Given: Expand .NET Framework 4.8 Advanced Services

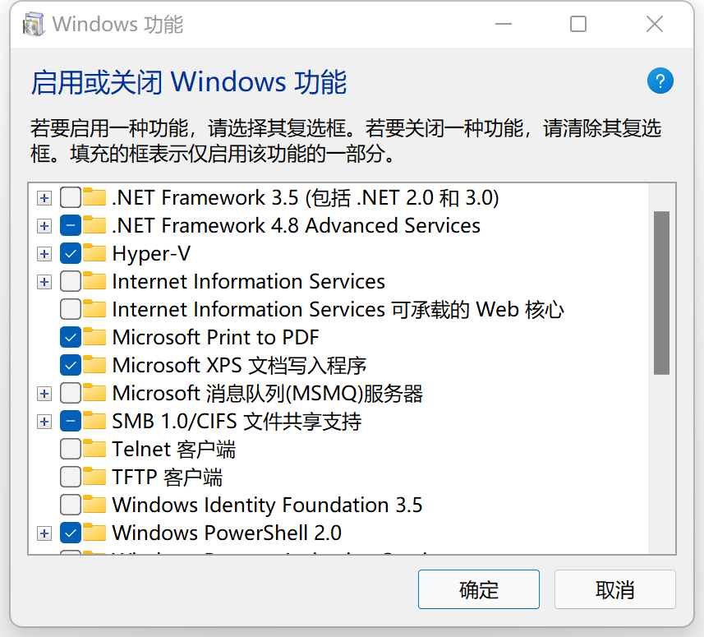Looking at the screenshot, I should coord(44,225).
